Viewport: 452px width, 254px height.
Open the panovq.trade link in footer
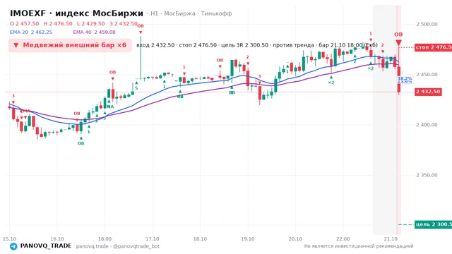93,246
